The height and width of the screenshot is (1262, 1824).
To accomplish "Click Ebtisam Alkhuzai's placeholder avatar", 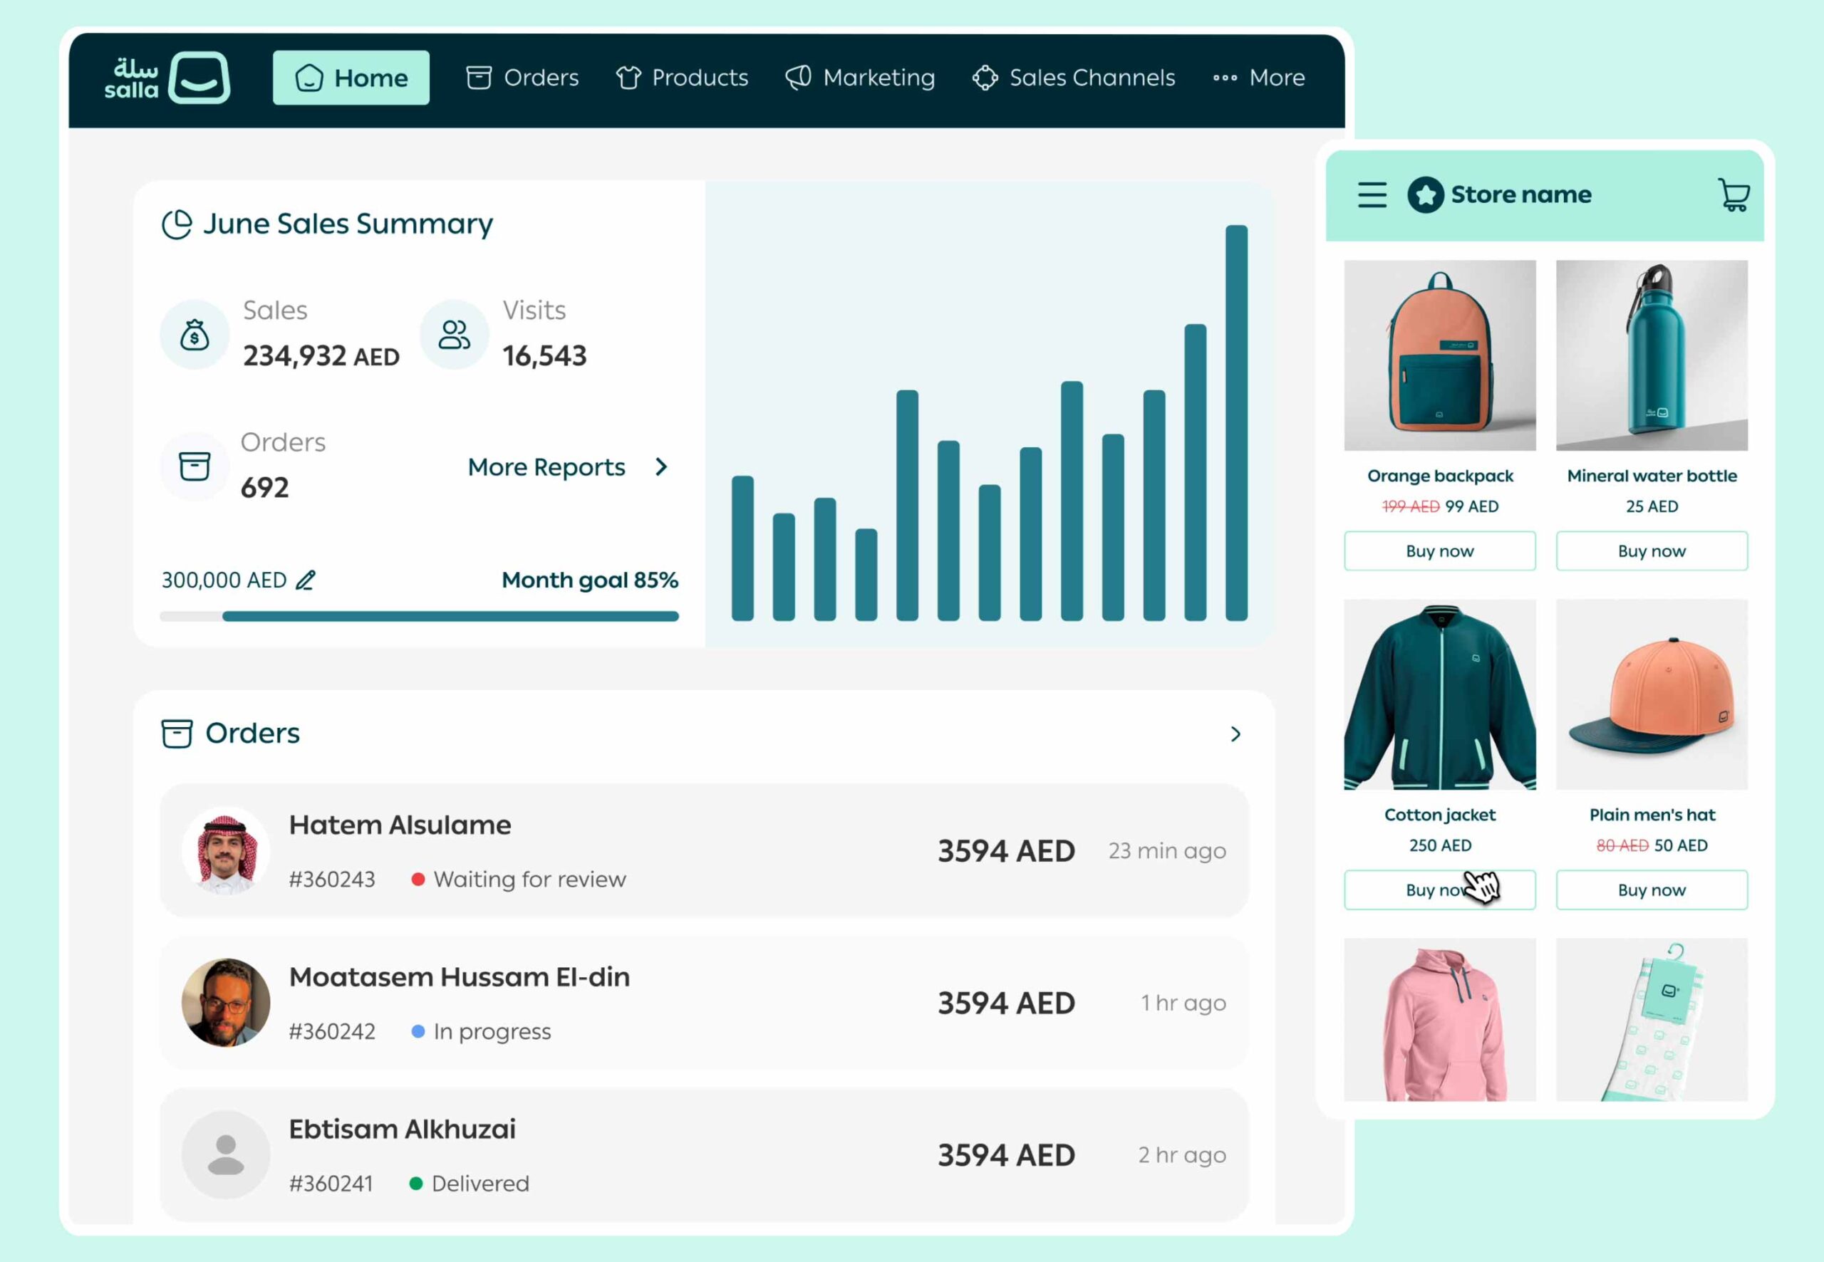I will (x=225, y=1154).
